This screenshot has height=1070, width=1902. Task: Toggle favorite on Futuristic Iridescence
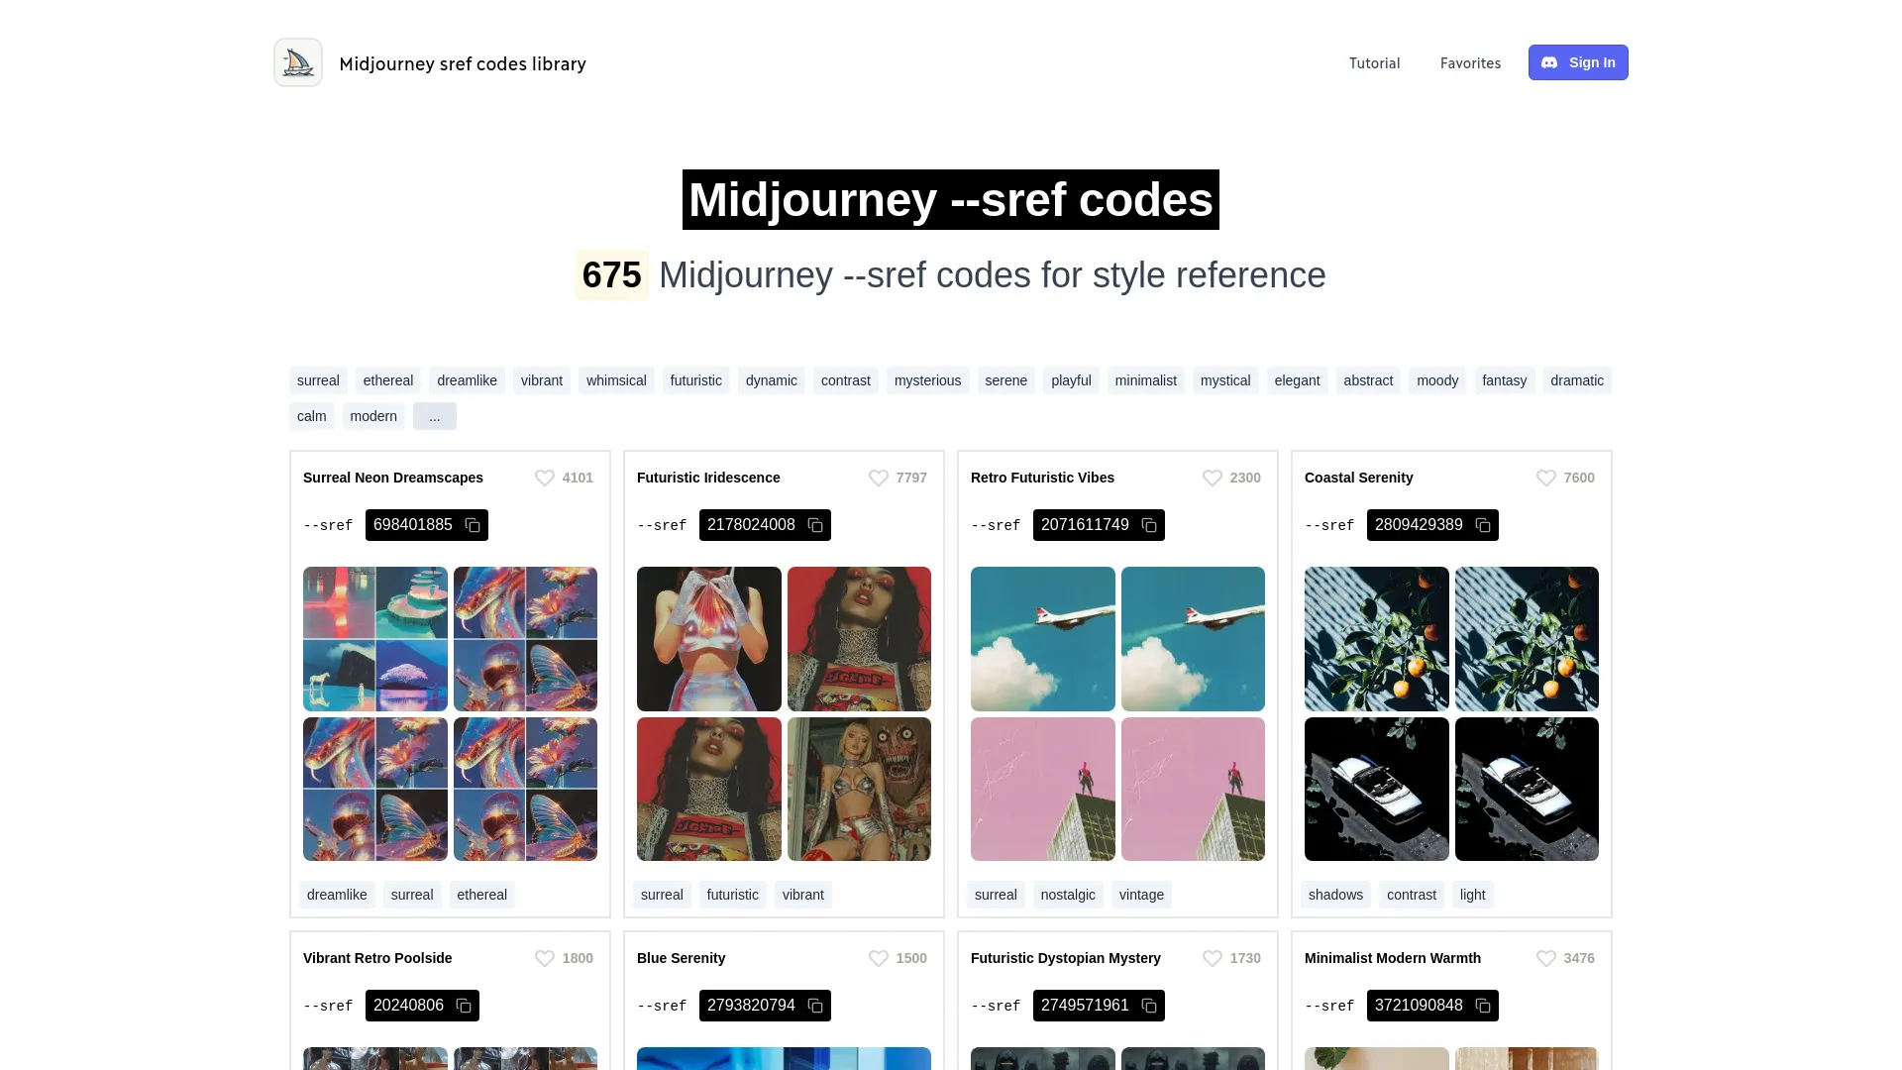[x=878, y=477]
